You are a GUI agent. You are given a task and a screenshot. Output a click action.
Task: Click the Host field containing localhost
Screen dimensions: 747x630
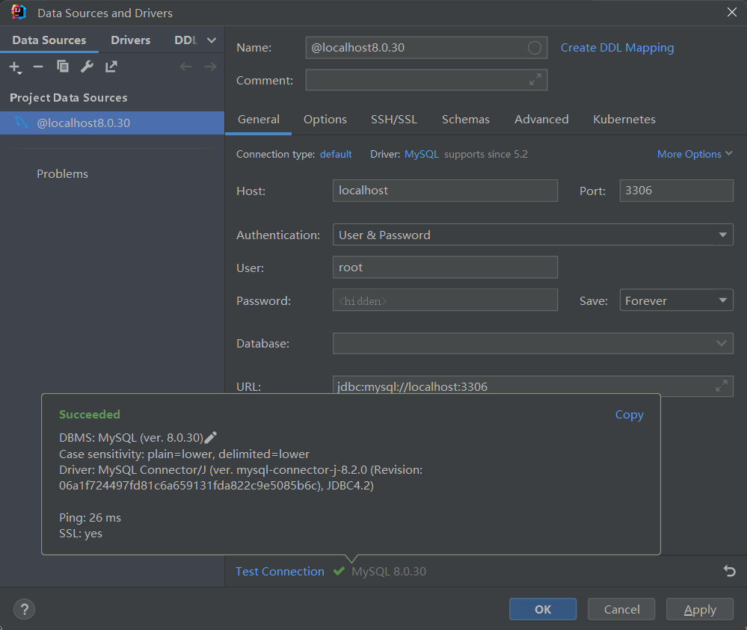[x=445, y=191]
